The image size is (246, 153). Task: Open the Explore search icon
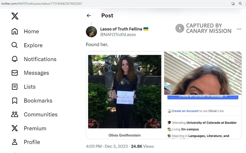click(14, 45)
